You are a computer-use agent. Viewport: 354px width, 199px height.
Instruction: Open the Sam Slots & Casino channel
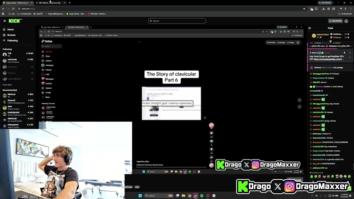(18, 108)
